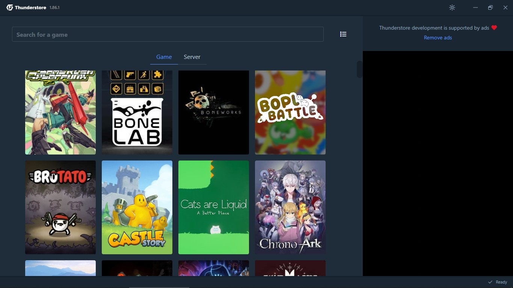Choose the Bopl Battle game
This screenshot has width=513, height=288.
pos(290,112)
